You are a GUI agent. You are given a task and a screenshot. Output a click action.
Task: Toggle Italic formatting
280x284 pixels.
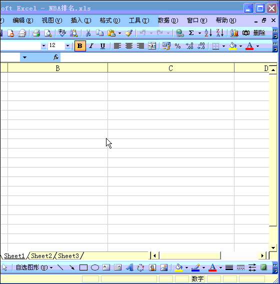click(91, 46)
